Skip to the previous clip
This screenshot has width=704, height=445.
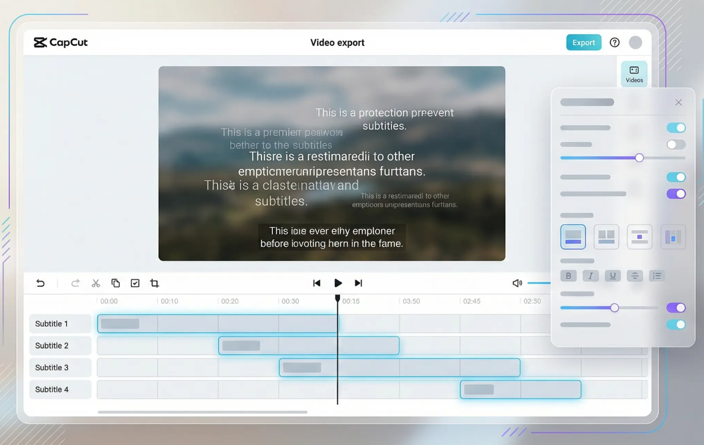click(317, 283)
